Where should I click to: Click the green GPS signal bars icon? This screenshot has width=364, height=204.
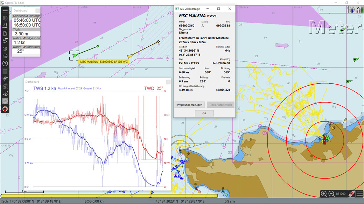(x=359, y=10)
